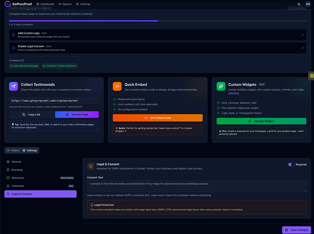Click the shield icon beside Legal & Consent heading
314x234 pixels.
[x=91, y=166]
